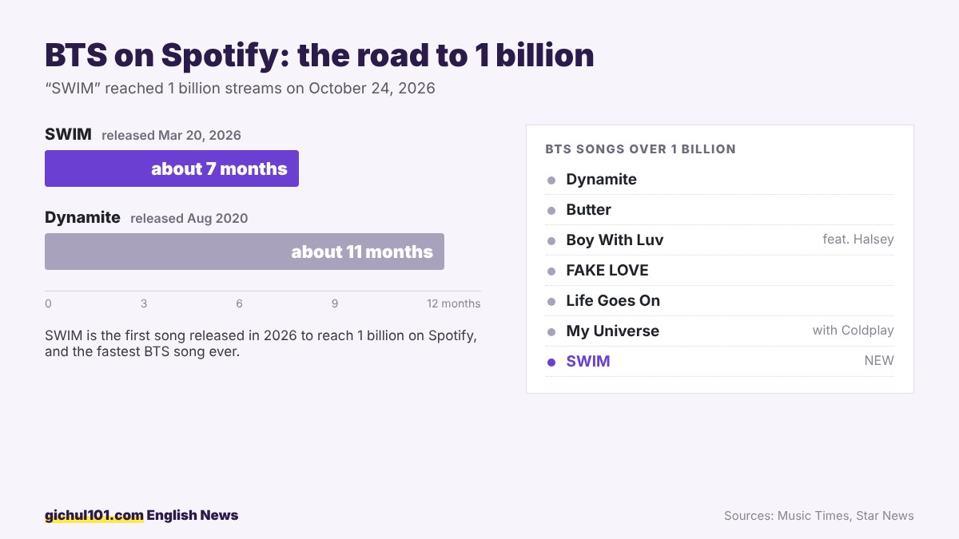This screenshot has width=959, height=539.
Task: Click the gray 'about 11 months' bar
Action: click(245, 252)
